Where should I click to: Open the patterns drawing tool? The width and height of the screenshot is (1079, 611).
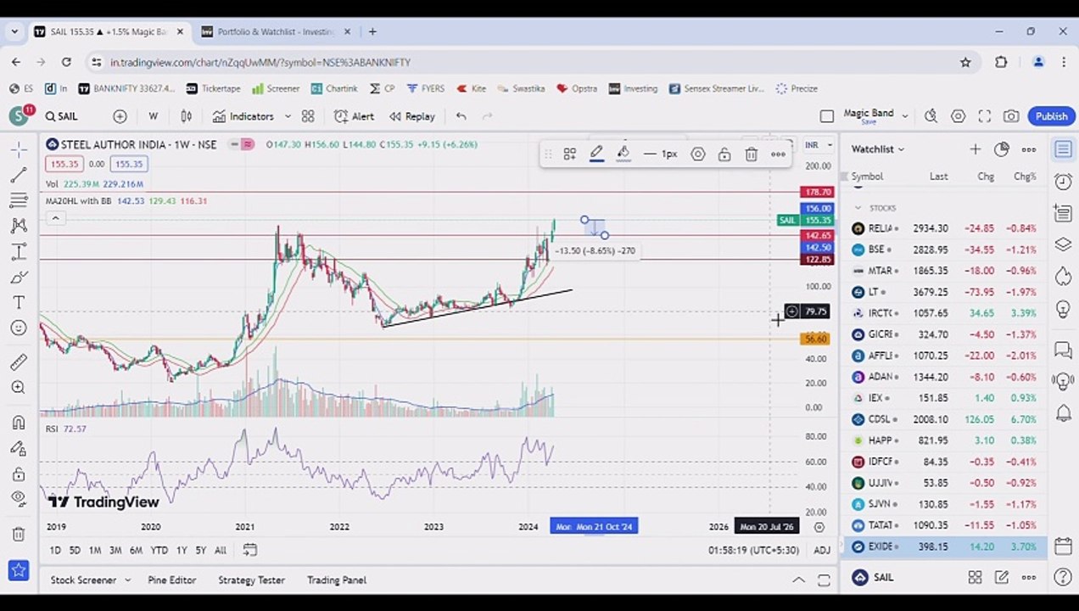click(x=18, y=226)
